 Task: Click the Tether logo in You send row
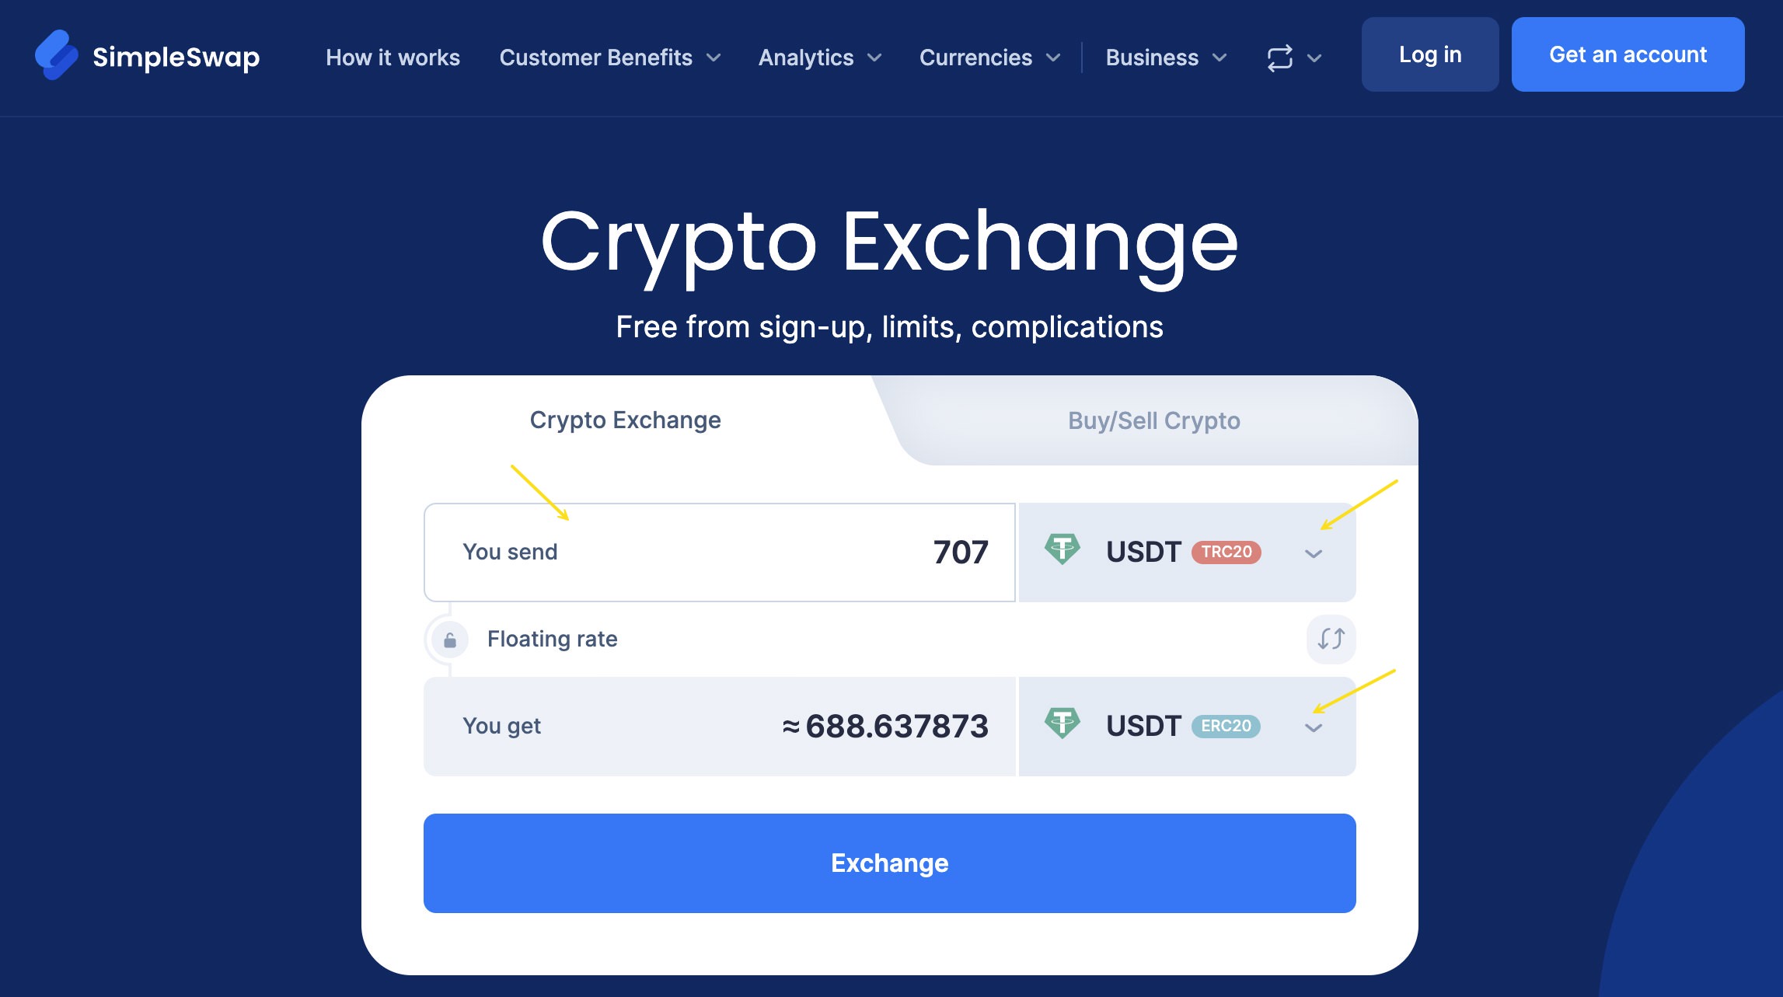tap(1057, 550)
